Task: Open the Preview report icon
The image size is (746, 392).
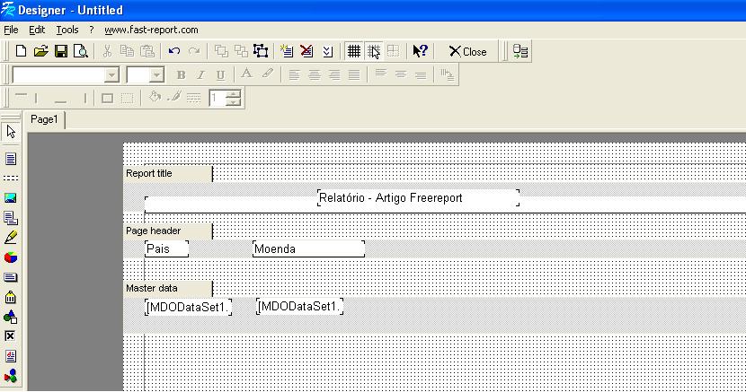Action: (81, 51)
